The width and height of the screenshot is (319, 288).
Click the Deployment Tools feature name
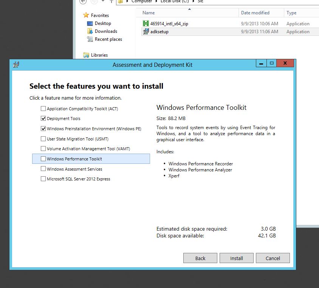coord(63,119)
